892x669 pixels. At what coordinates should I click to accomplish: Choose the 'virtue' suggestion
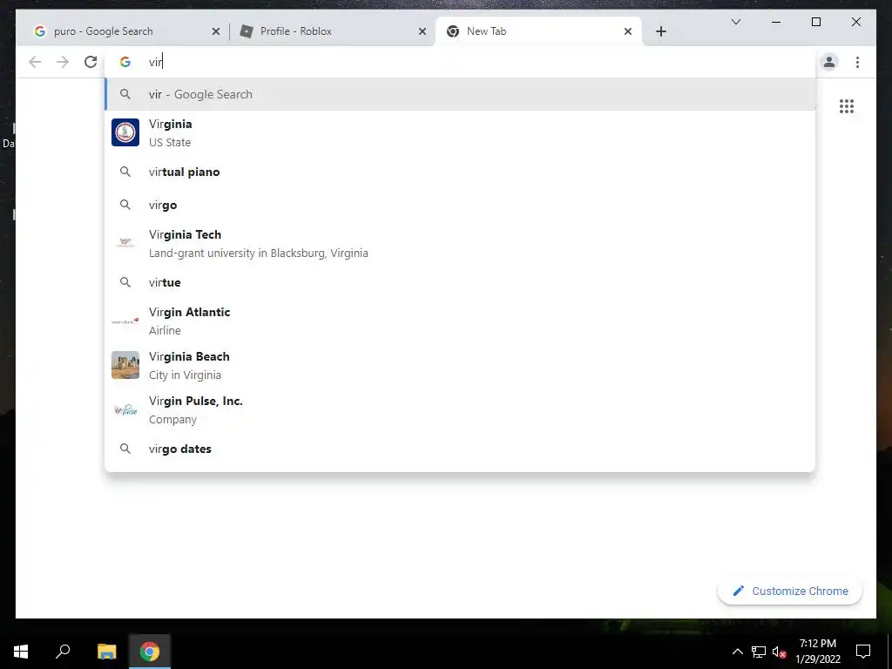(460, 282)
